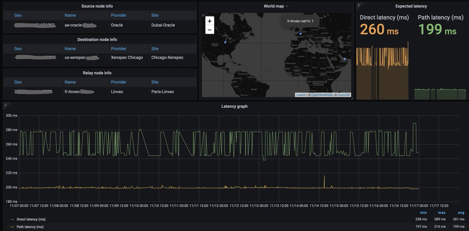469x231 pixels.
Task: Select the fr-linveo map marker near Paris
Action: click(x=300, y=34)
